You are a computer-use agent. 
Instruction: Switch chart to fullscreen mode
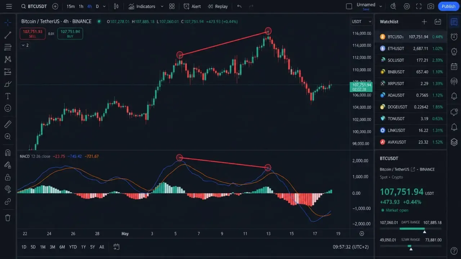tap(419, 6)
